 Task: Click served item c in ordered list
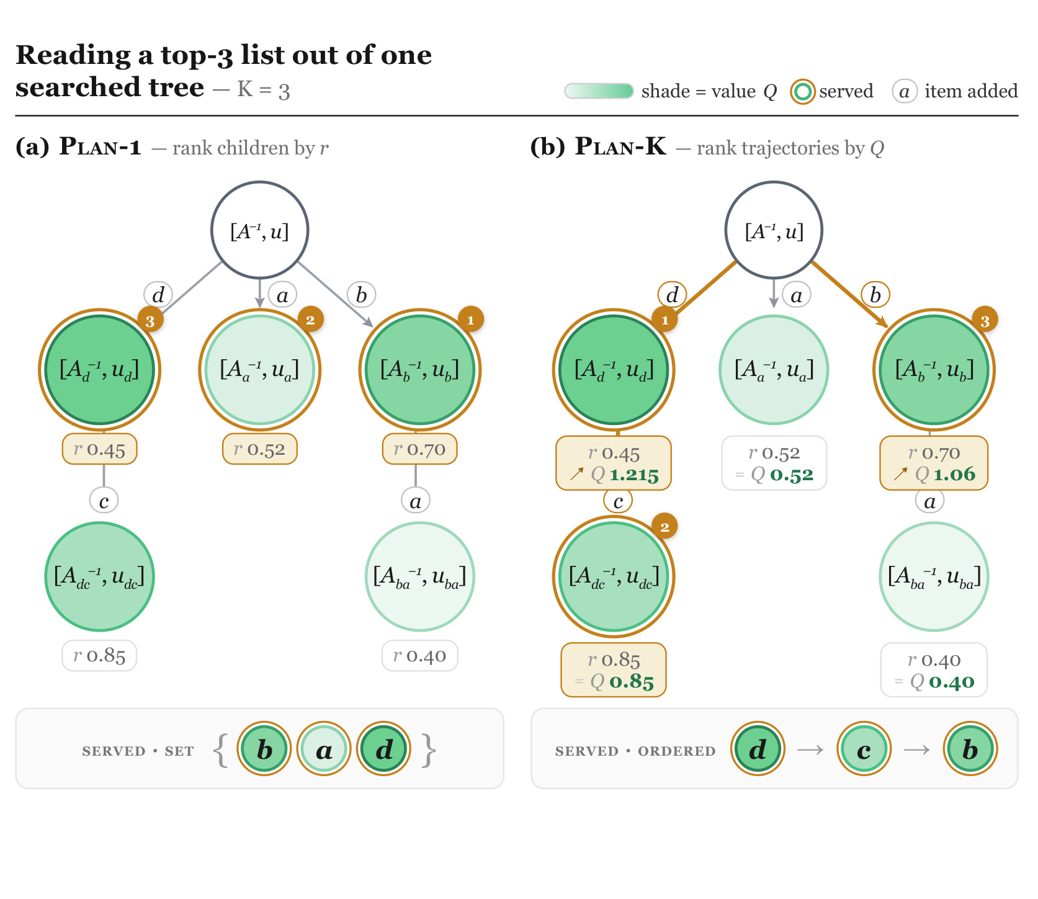(x=864, y=749)
